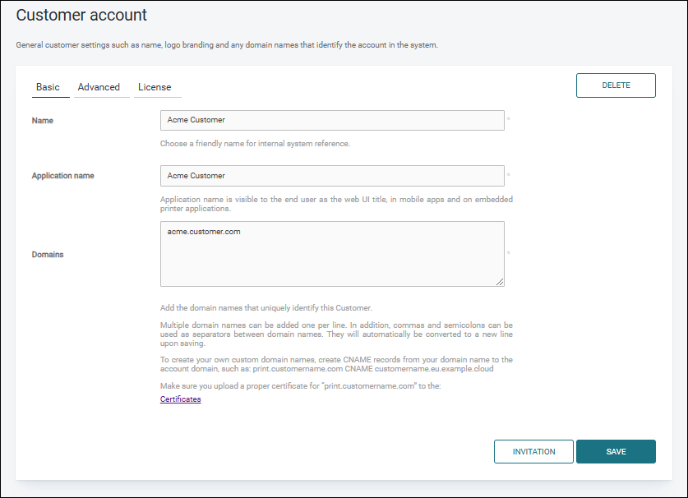Screen dimensions: 688x498
Task: Select the Basic tab
Action: (x=49, y=87)
